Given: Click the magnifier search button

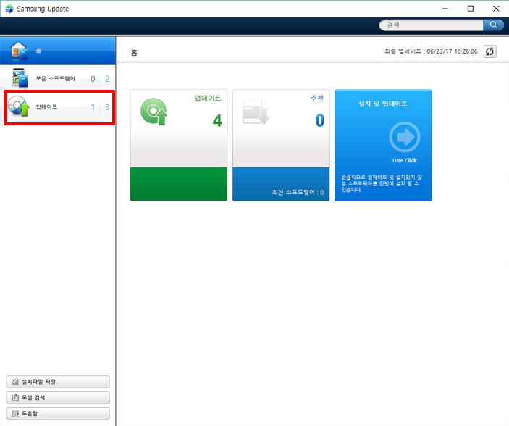Looking at the screenshot, I should pyautogui.click(x=494, y=25).
